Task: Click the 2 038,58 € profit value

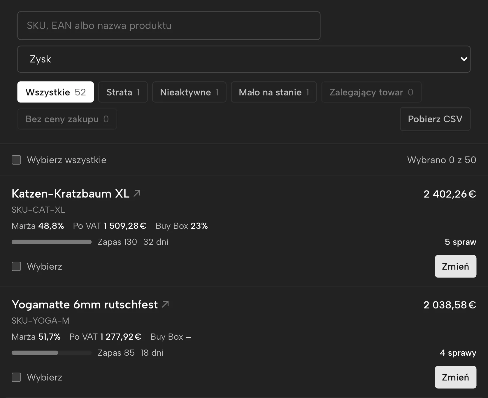Action: click(x=450, y=305)
